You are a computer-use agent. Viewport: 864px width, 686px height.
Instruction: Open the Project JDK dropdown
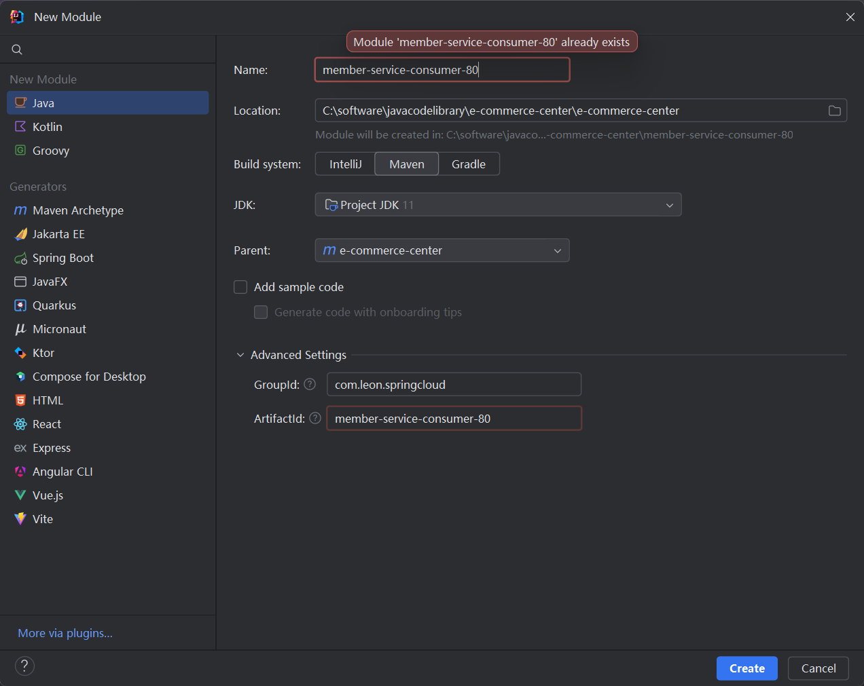coord(498,205)
